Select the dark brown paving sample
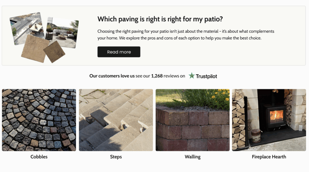This screenshot has height=172, width=309. pos(54,51)
